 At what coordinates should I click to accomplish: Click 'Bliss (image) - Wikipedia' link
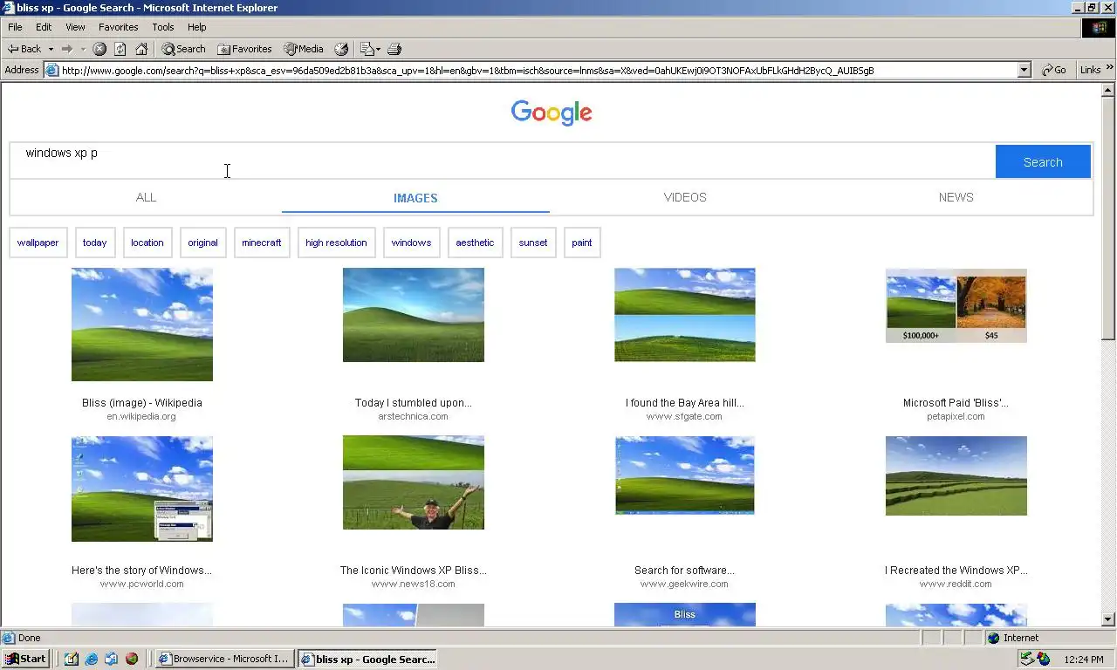coord(142,403)
